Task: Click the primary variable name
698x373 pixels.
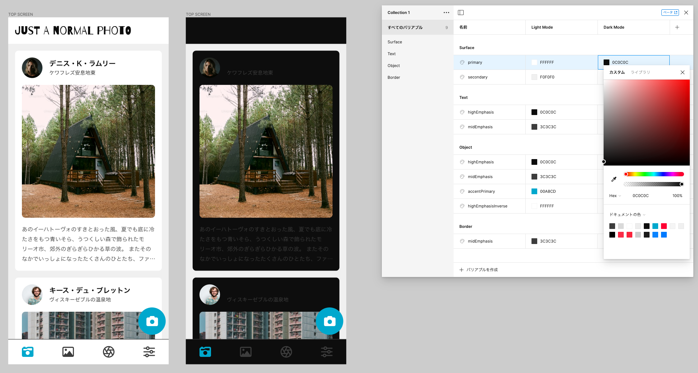Action: point(475,62)
